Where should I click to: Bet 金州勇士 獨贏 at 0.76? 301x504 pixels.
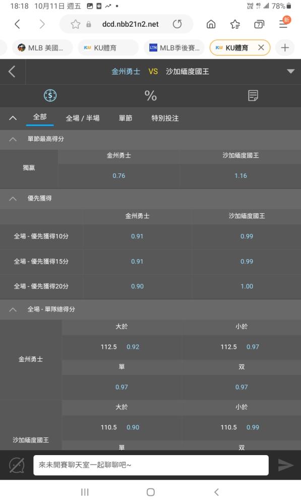click(x=118, y=176)
